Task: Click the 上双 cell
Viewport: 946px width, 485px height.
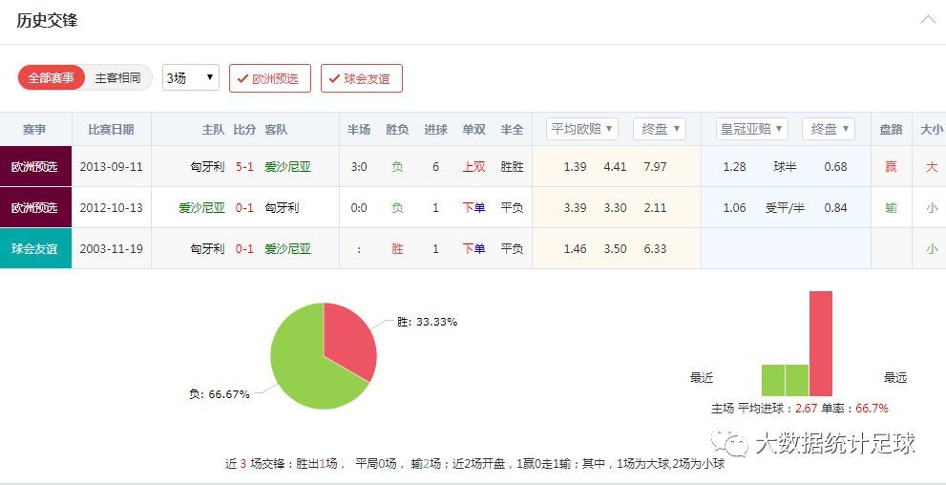Action: tap(473, 166)
